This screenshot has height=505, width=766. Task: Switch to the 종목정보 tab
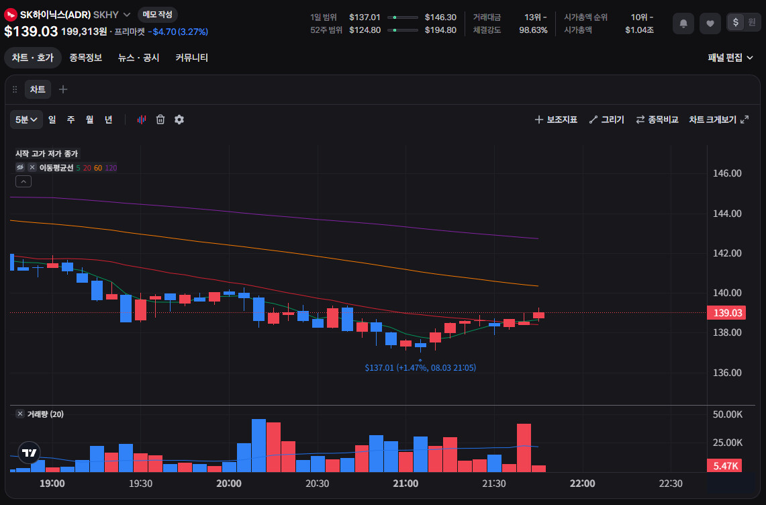coord(85,58)
